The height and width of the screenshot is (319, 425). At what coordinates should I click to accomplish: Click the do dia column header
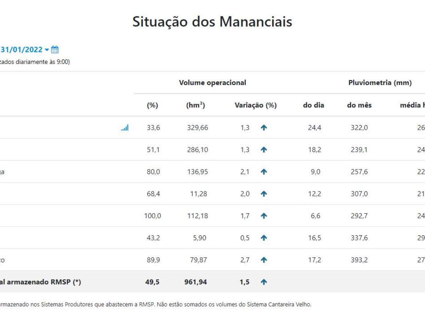click(x=313, y=105)
